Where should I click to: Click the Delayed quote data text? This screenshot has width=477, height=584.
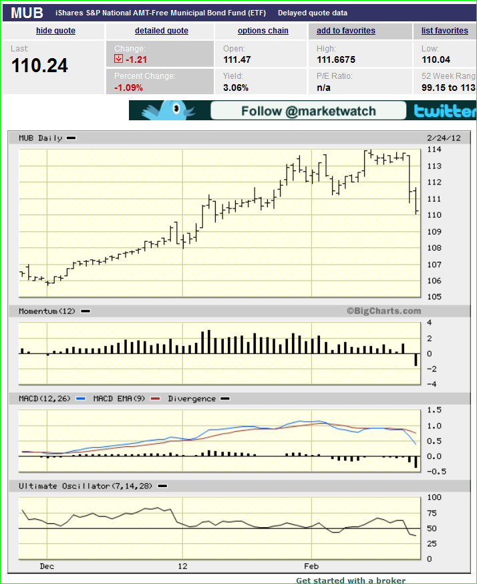click(313, 13)
